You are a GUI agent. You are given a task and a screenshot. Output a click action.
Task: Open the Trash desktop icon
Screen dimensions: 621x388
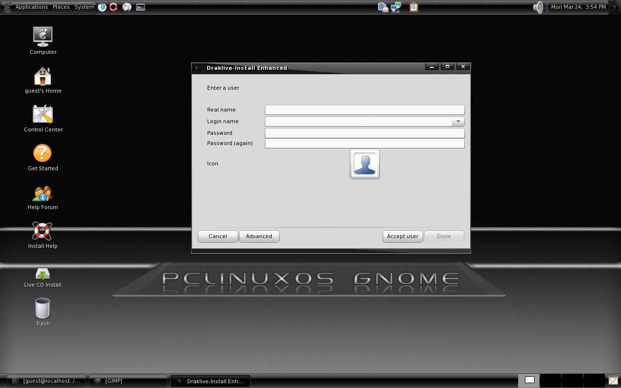tap(43, 308)
